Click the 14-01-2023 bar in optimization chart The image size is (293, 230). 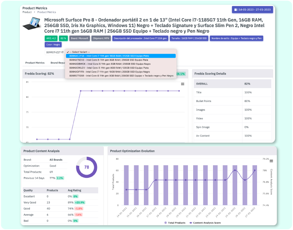126,185
